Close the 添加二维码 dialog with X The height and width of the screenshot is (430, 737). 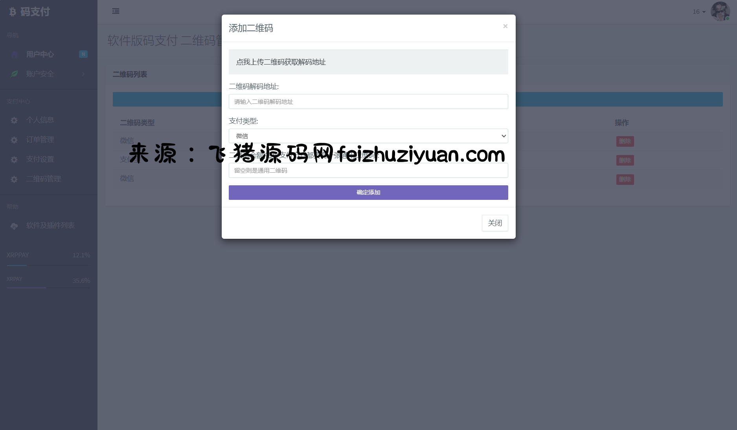[505, 26]
